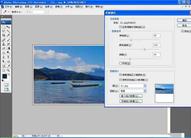Select the Crop tool

pos(4,35)
